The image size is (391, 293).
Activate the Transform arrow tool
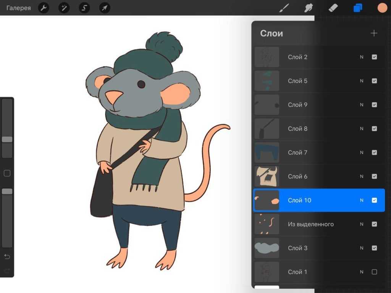coord(104,8)
